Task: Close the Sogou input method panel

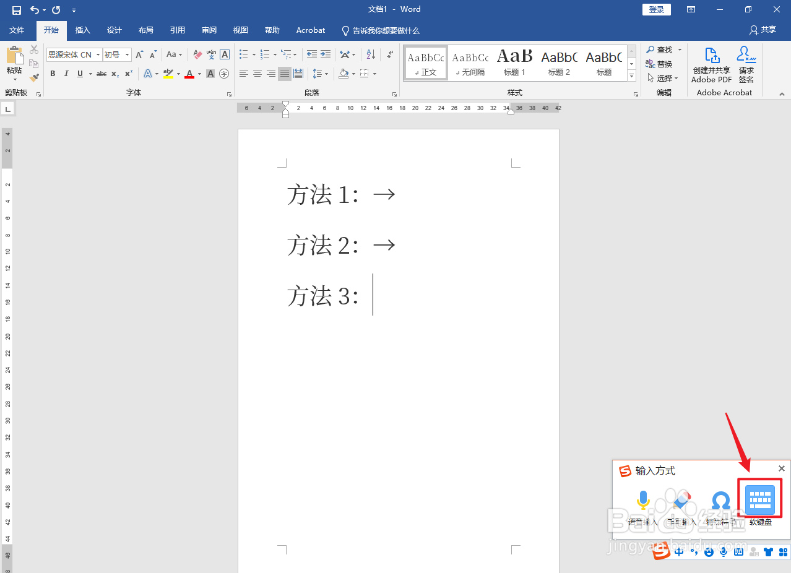Action: (x=781, y=468)
